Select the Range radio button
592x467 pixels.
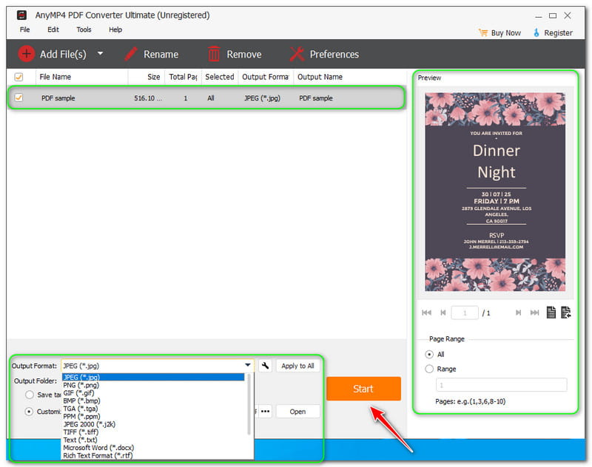[429, 369]
